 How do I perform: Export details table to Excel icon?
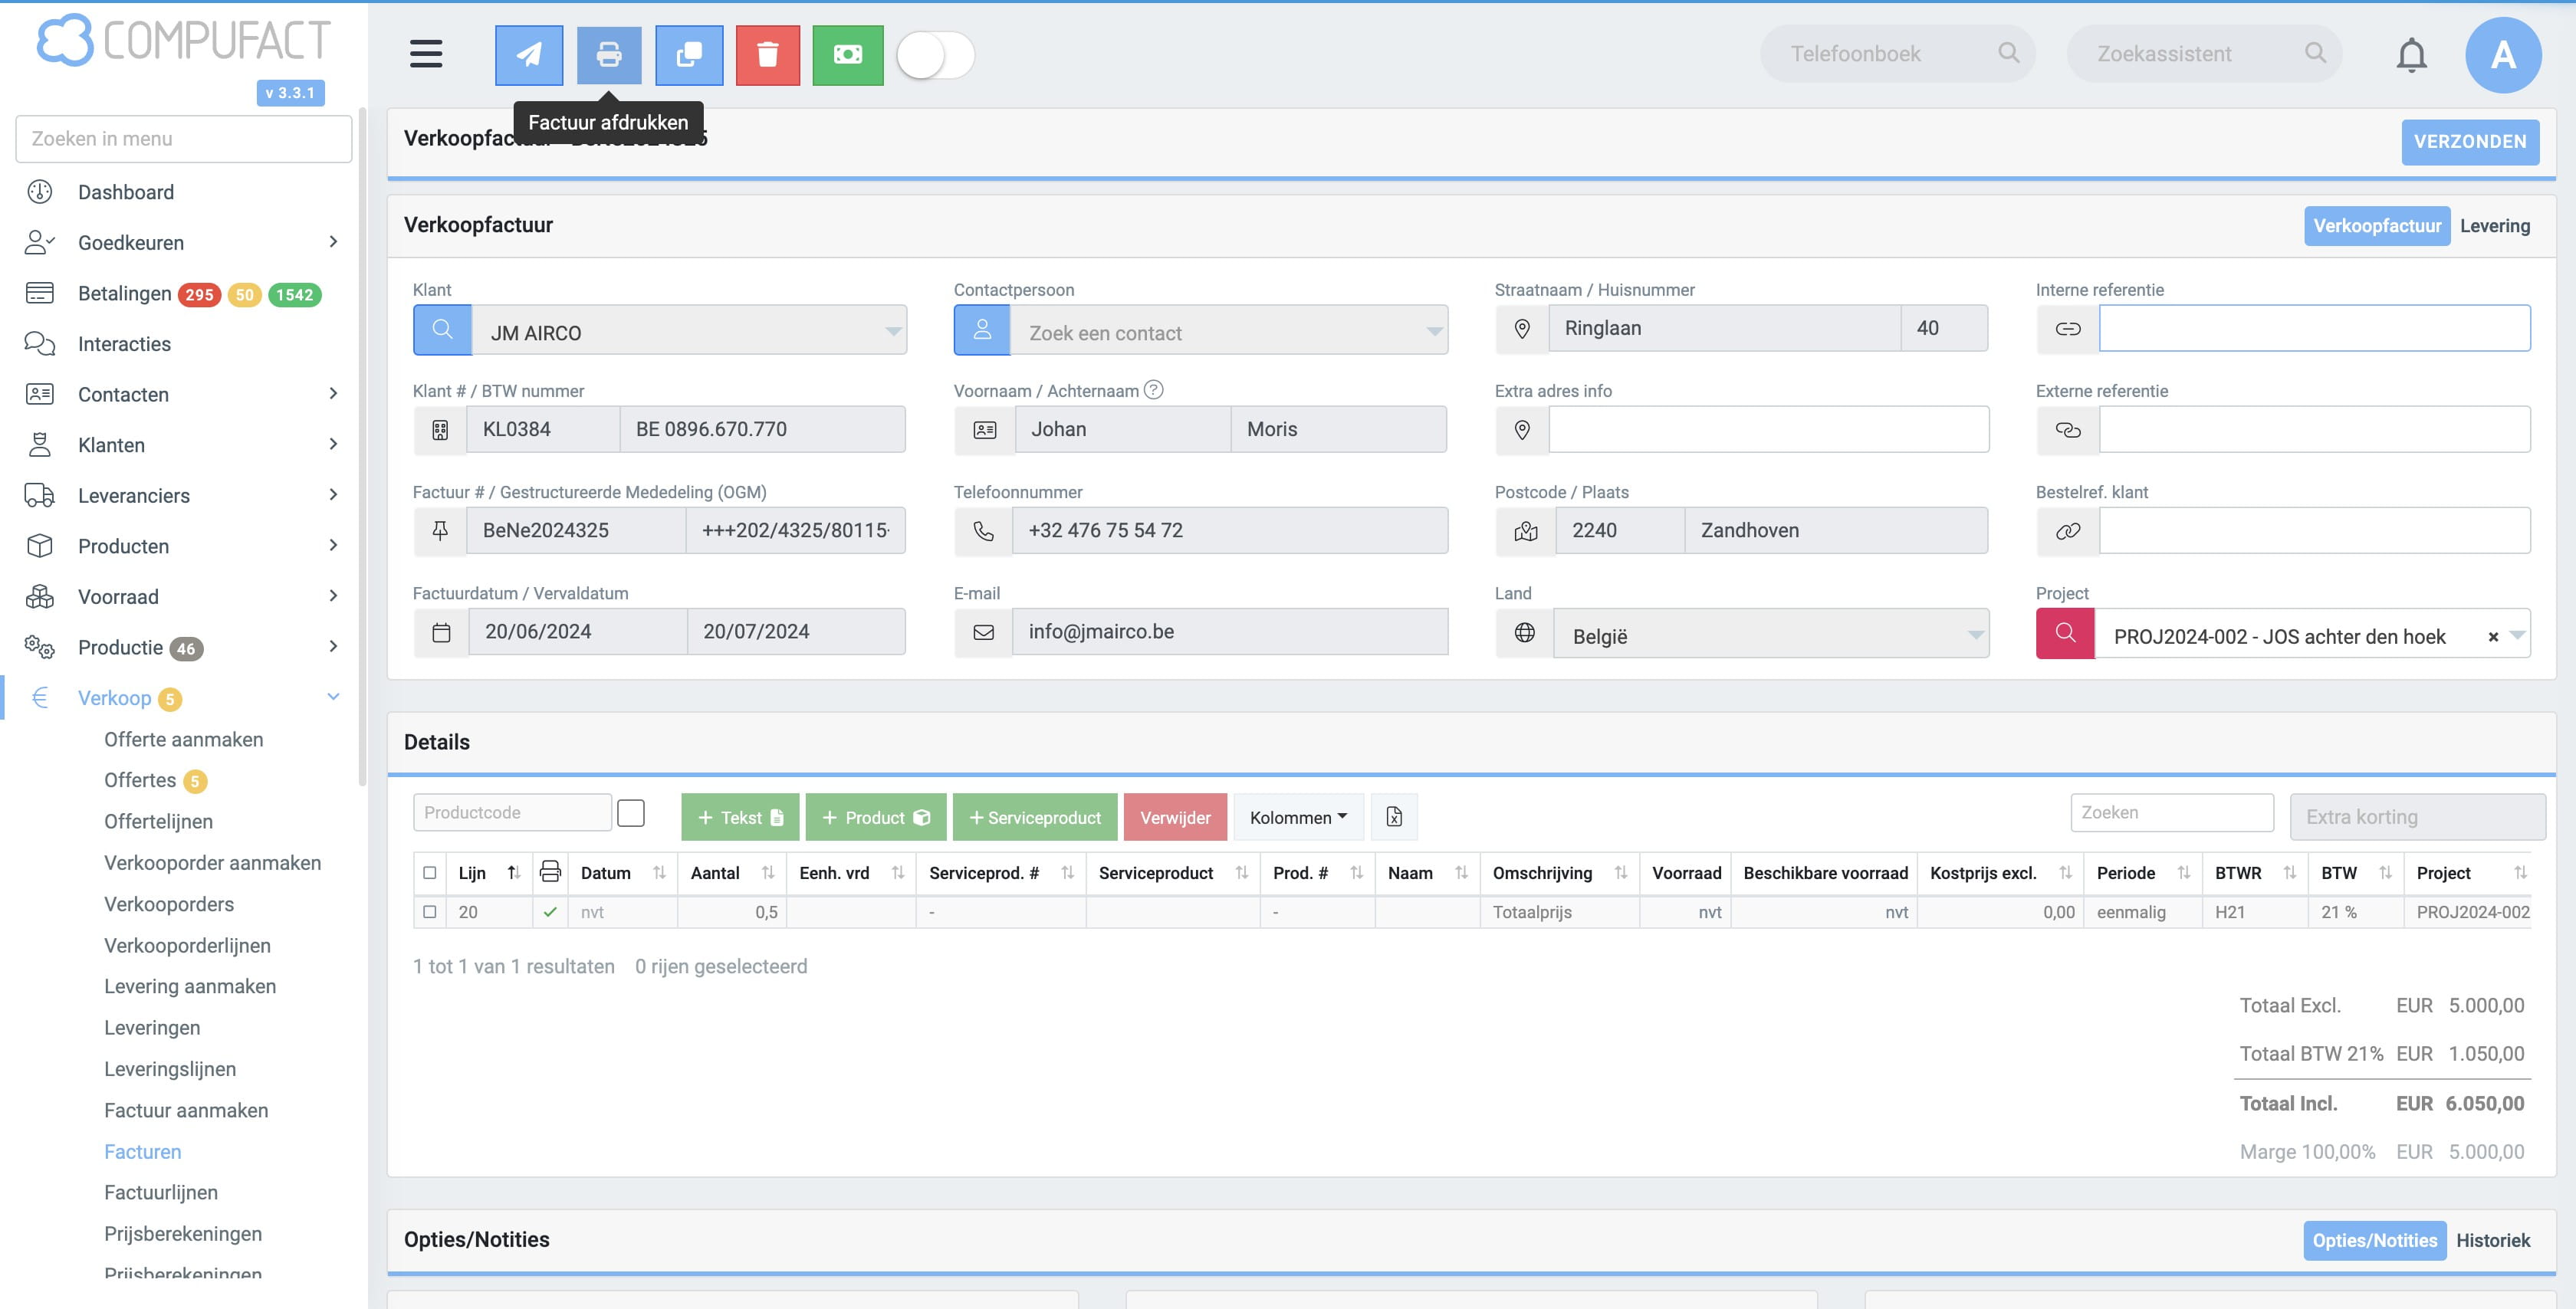1394,817
